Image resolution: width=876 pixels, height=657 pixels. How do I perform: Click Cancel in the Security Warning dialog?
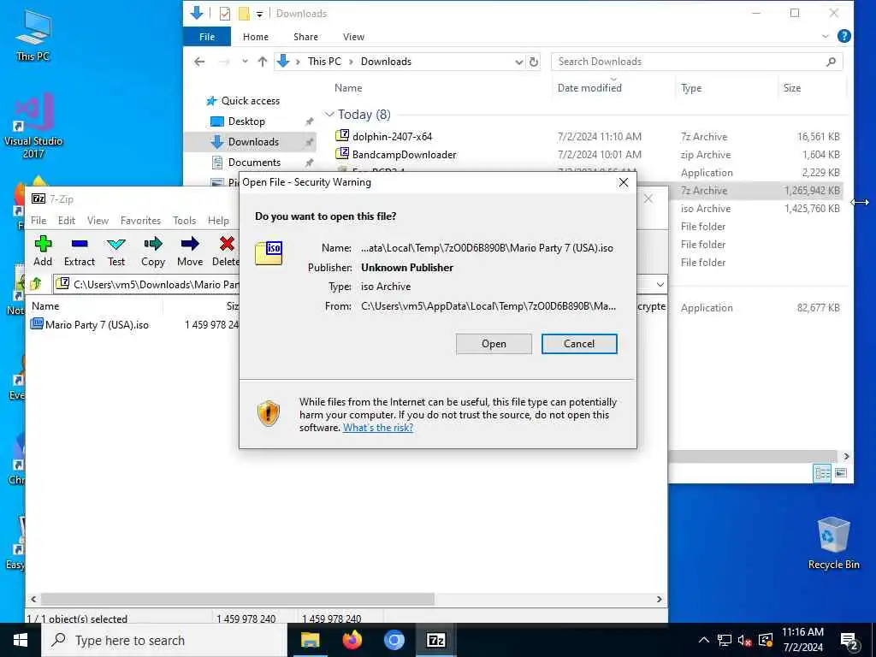579,344
